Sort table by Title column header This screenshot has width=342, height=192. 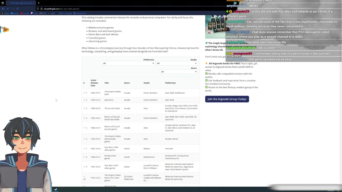[x=107, y=83]
